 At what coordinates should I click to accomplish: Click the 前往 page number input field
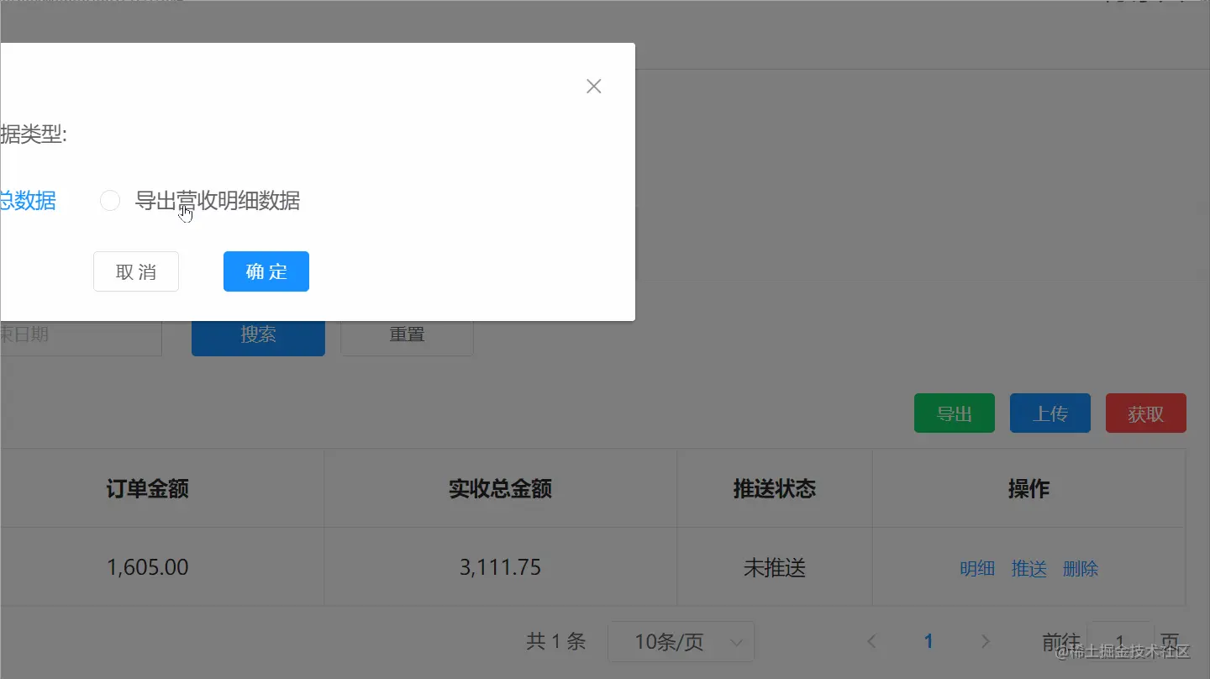pos(1120,640)
